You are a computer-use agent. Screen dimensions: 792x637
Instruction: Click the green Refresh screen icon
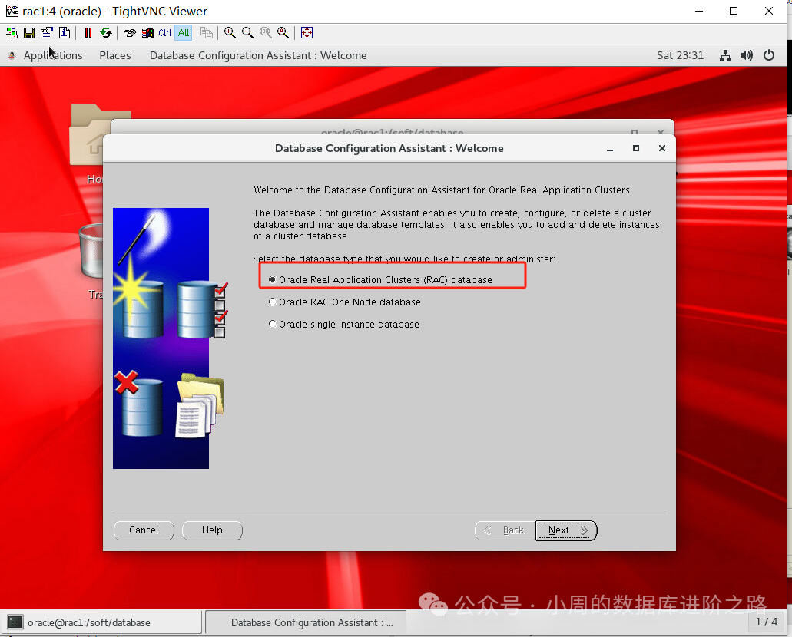click(x=105, y=33)
